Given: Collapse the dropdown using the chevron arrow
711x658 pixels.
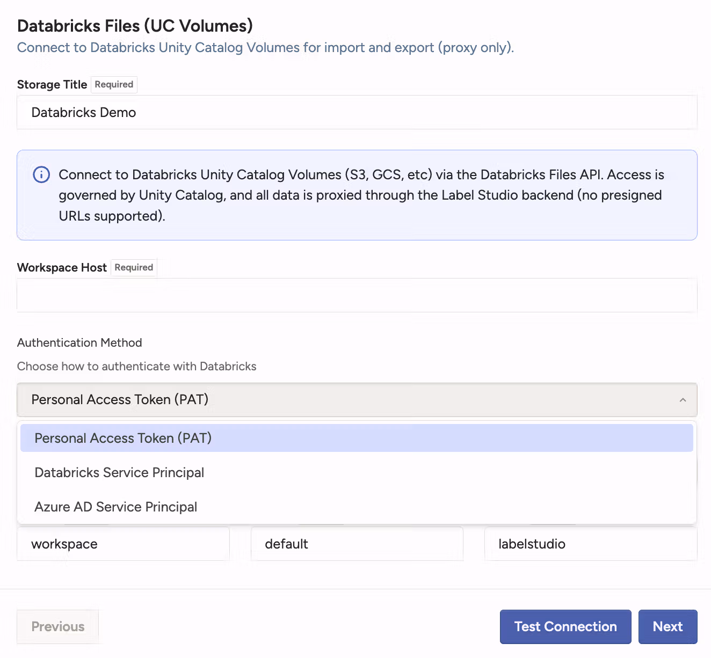Looking at the screenshot, I should pyautogui.click(x=683, y=400).
